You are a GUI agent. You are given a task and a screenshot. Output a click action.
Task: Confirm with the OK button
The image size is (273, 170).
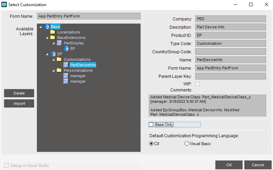pyautogui.click(x=229, y=165)
